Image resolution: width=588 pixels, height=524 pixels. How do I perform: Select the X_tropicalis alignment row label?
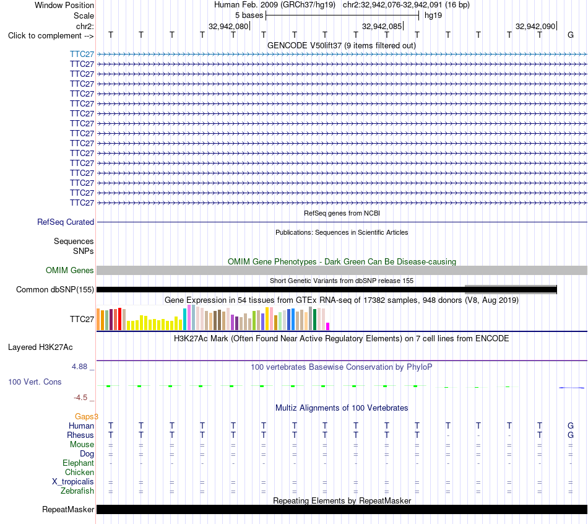73,482
